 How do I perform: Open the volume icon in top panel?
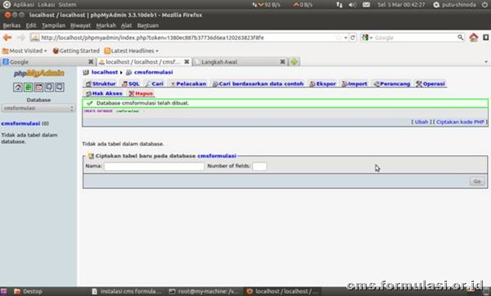click(x=352, y=5)
